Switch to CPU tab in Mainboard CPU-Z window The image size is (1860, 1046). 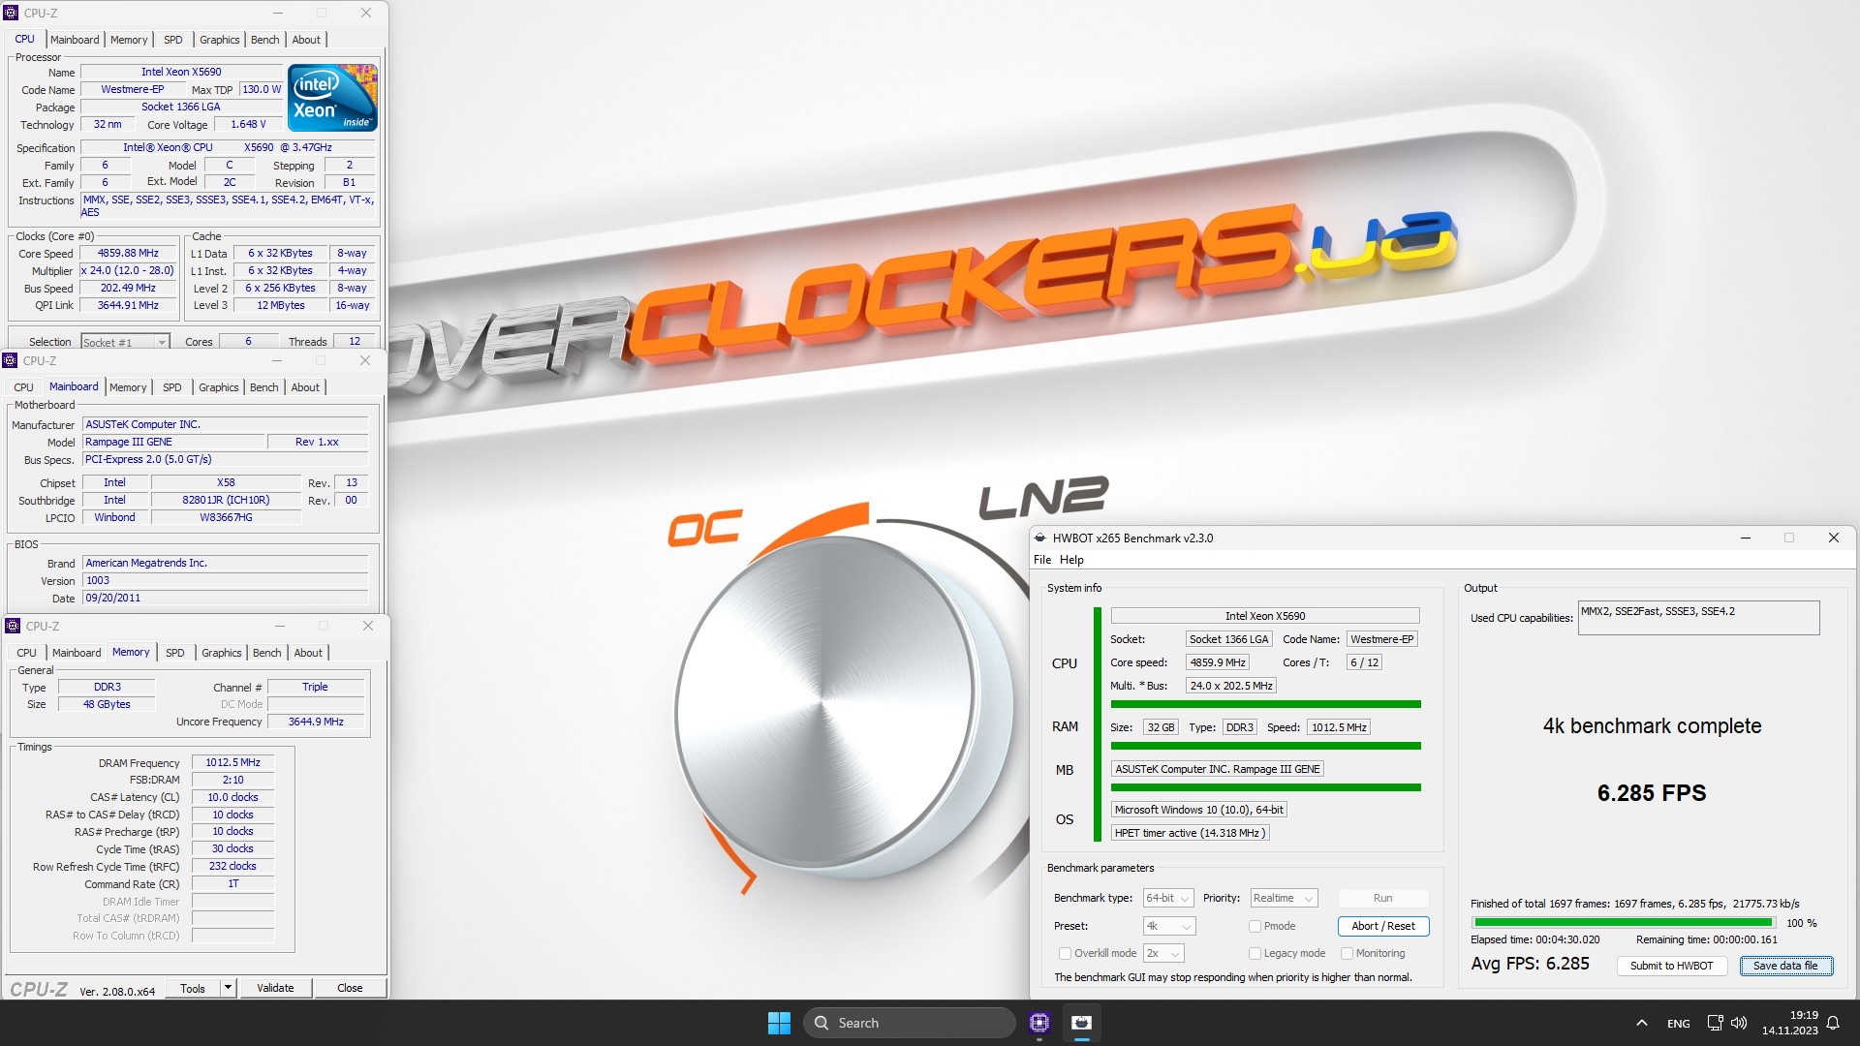(23, 387)
